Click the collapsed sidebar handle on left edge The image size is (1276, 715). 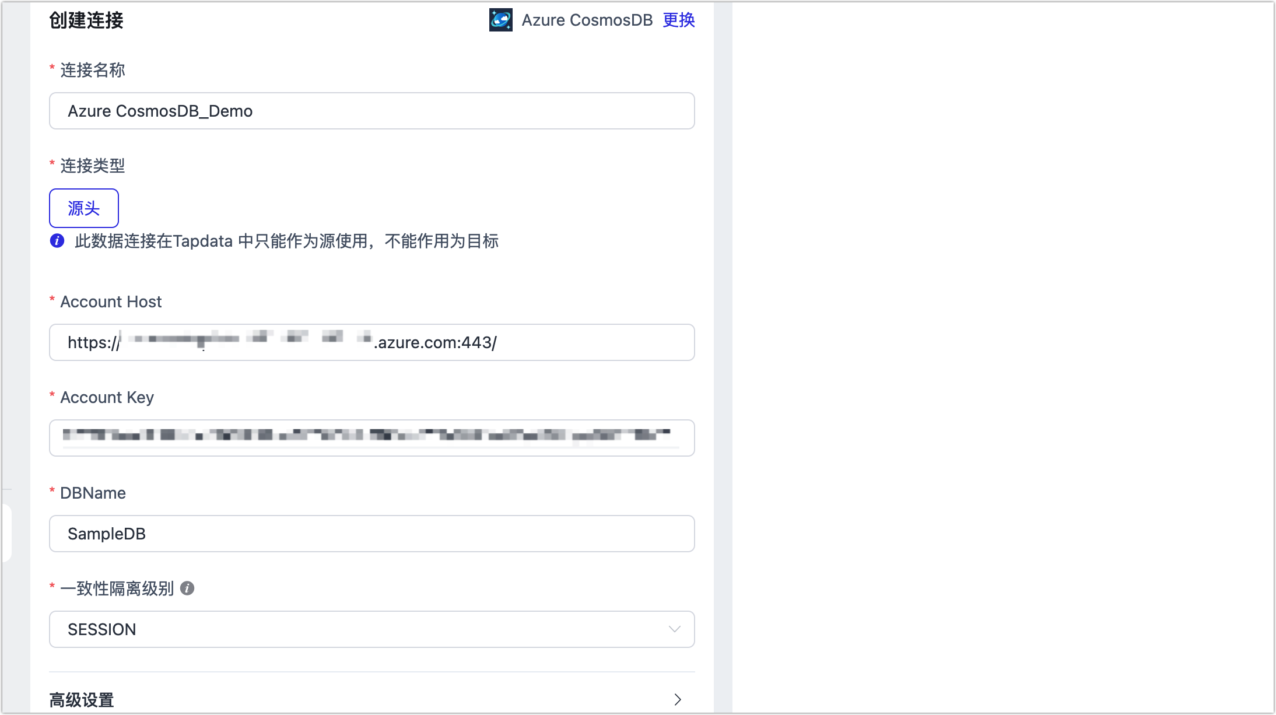click(x=8, y=531)
